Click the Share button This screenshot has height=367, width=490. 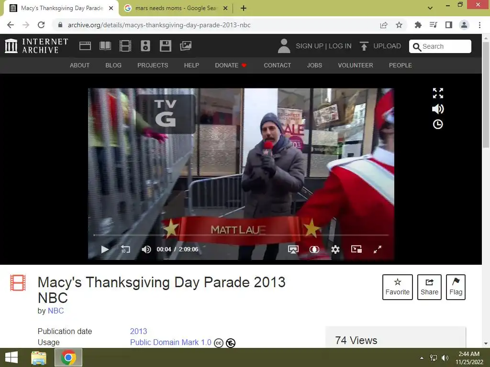(429, 287)
